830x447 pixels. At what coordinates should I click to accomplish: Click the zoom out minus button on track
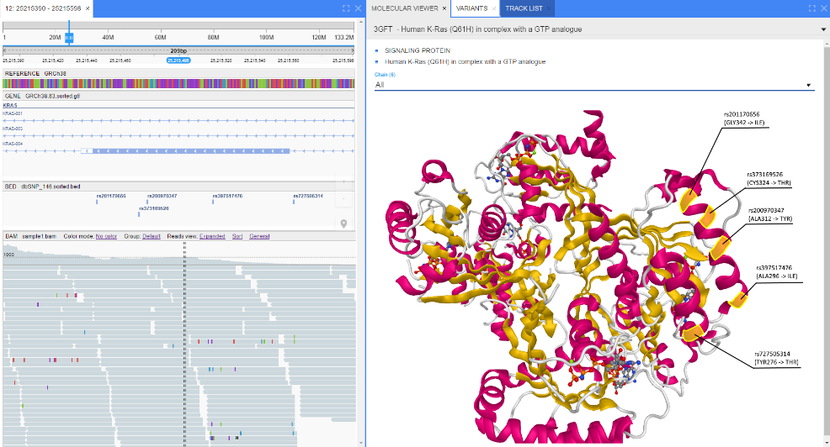[x=343, y=200]
